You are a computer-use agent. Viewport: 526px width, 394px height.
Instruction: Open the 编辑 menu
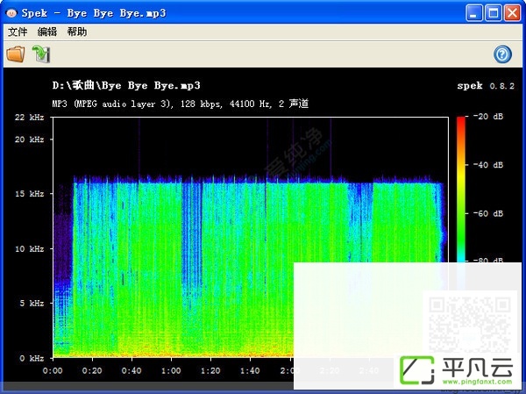(47, 32)
